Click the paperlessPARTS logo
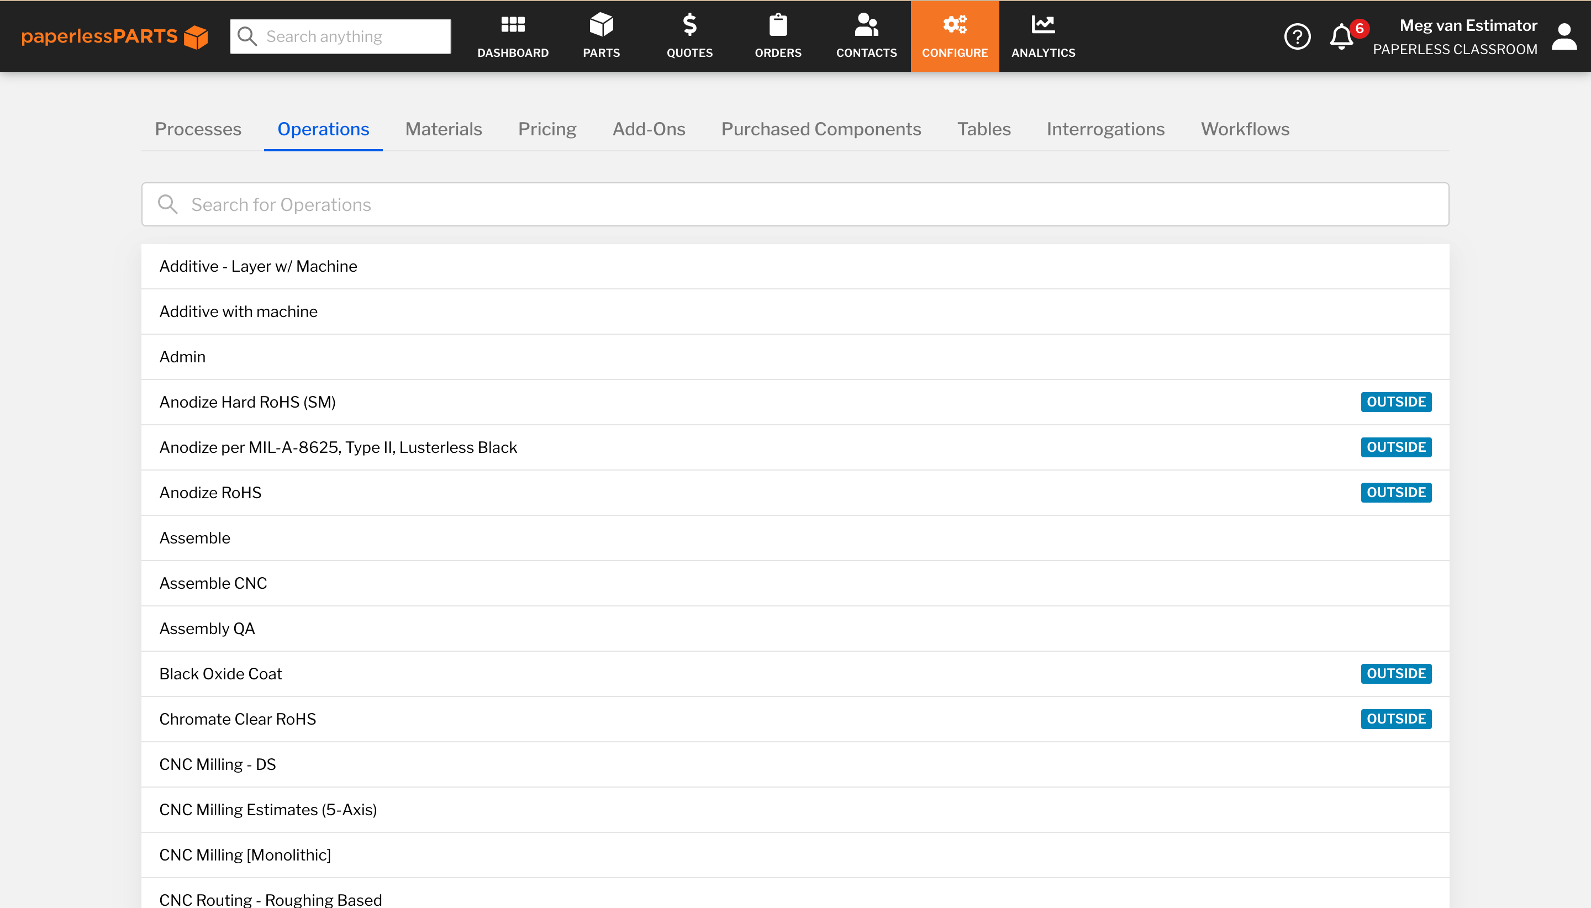Viewport: 1591px width, 908px height. tap(115, 37)
